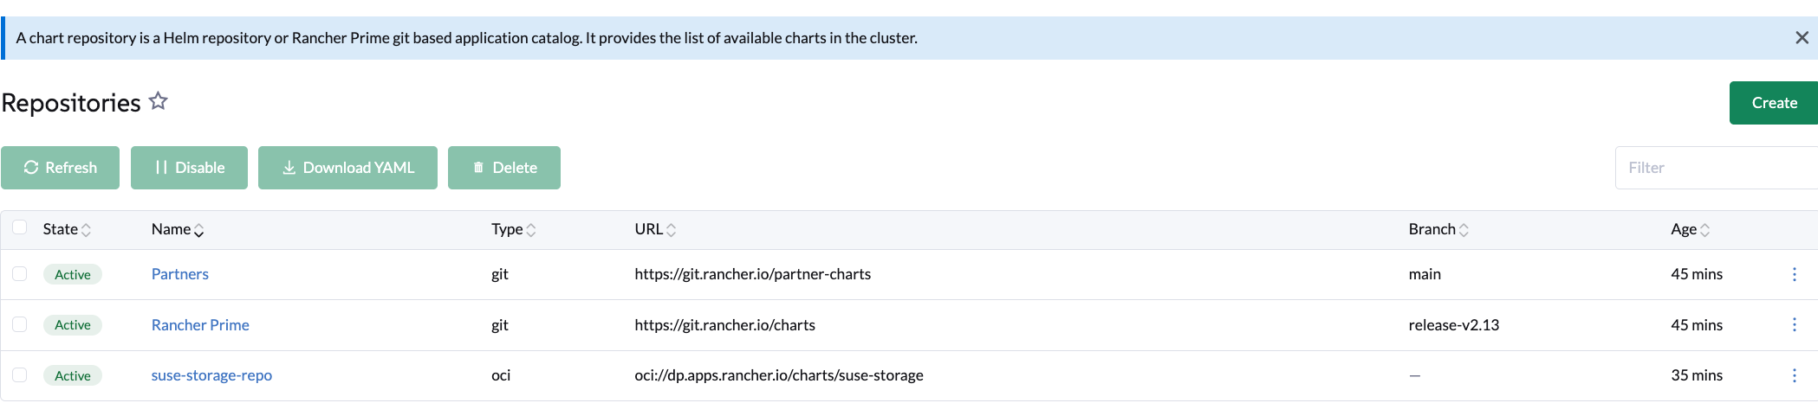Open the Rancher Prime repository link
The image size is (1818, 403).
click(200, 325)
